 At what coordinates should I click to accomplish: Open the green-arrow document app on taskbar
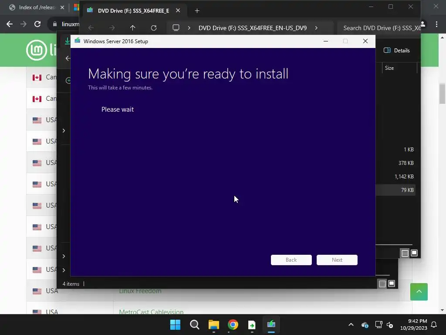click(252, 325)
